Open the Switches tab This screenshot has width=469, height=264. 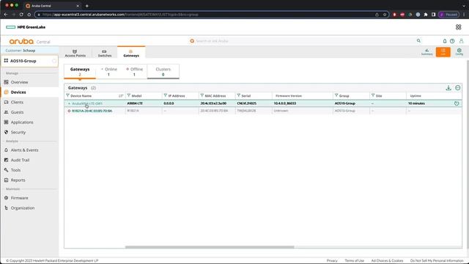pos(105,53)
